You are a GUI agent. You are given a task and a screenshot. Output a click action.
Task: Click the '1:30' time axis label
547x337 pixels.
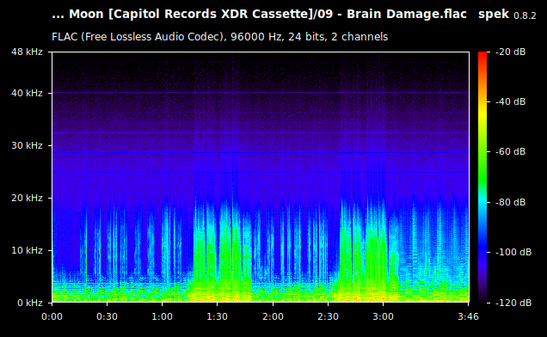(218, 316)
